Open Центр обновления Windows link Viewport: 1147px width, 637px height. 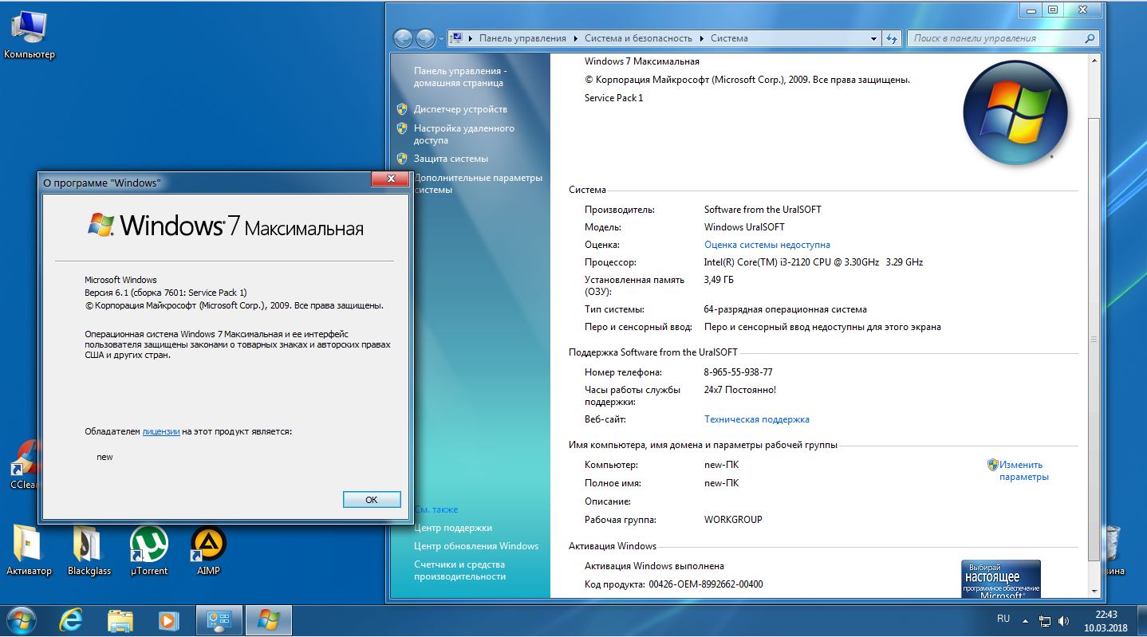coord(476,546)
